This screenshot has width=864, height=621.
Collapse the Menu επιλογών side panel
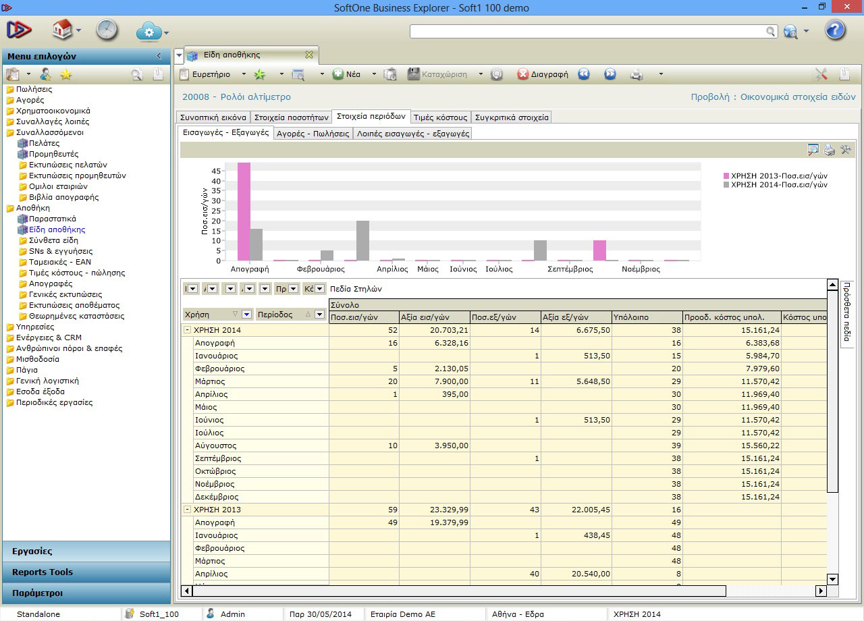159,56
